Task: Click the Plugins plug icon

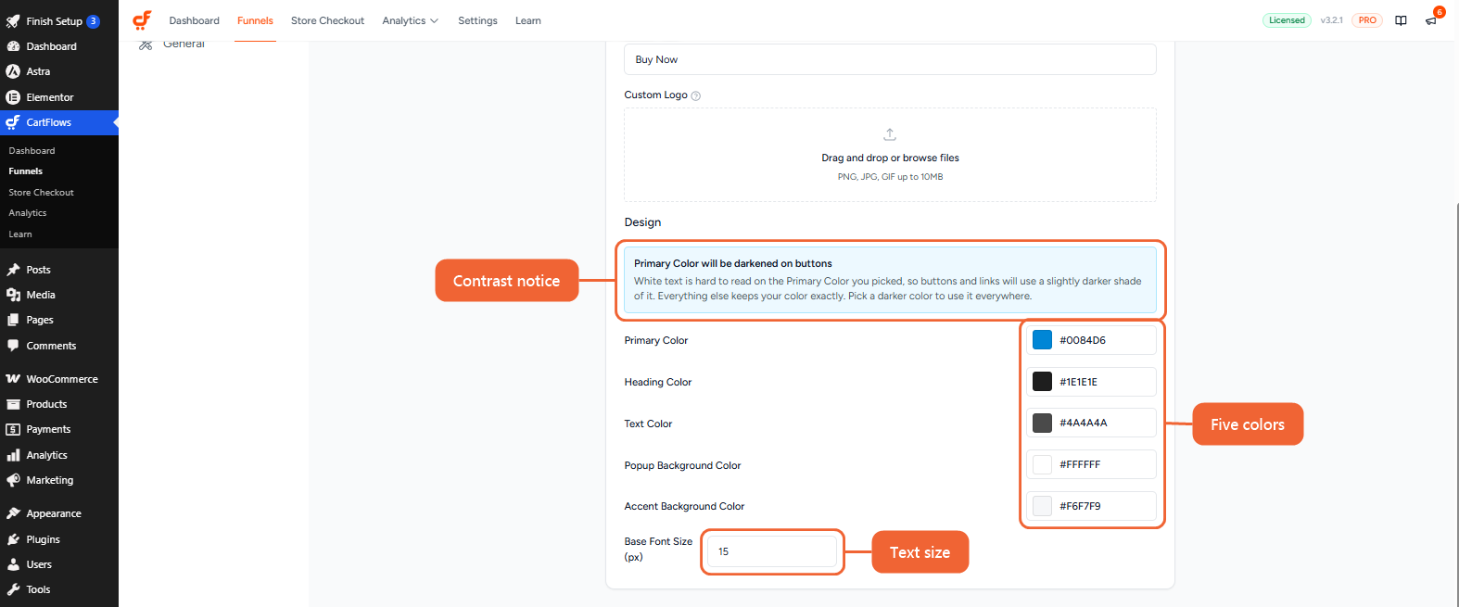Action: click(x=13, y=539)
